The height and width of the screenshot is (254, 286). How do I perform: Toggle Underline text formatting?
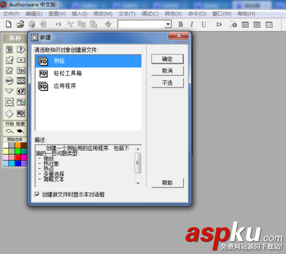point(204,24)
